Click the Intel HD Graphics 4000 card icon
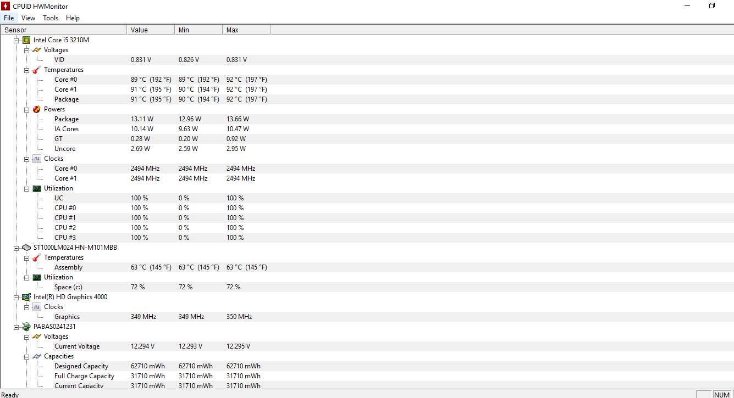734x398 pixels. coord(26,297)
